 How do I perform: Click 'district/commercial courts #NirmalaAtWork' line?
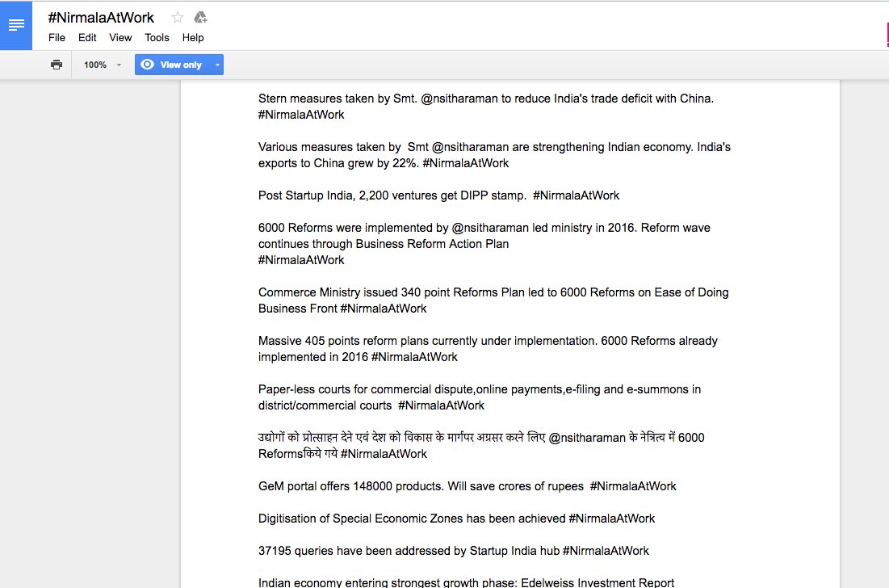coord(371,405)
